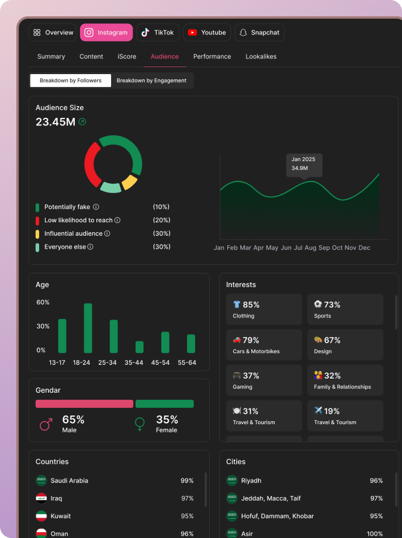The image size is (402, 538).
Task: Click the 31% Travel & Tourism plate icon
Action: tap(237, 411)
